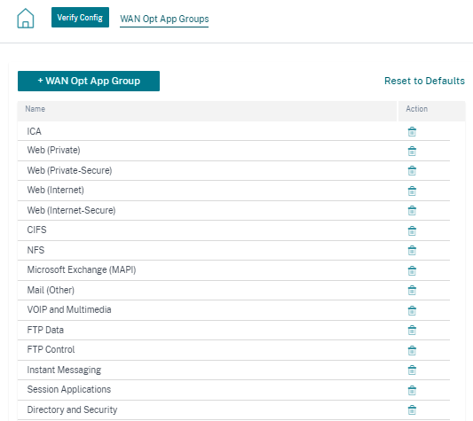Select the Instant Messaging row name

pyautogui.click(x=64, y=370)
